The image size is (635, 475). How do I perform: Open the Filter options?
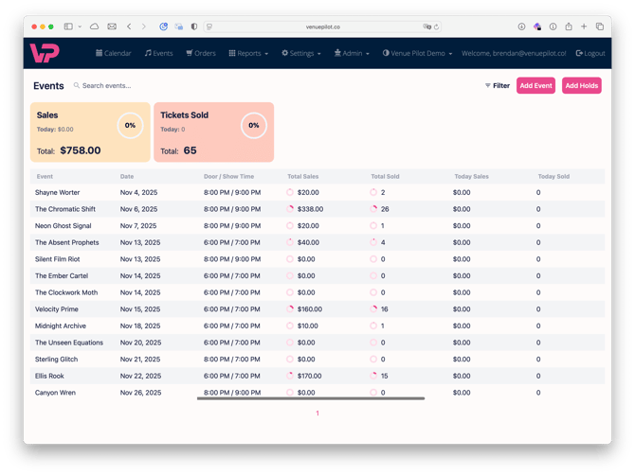[498, 86]
